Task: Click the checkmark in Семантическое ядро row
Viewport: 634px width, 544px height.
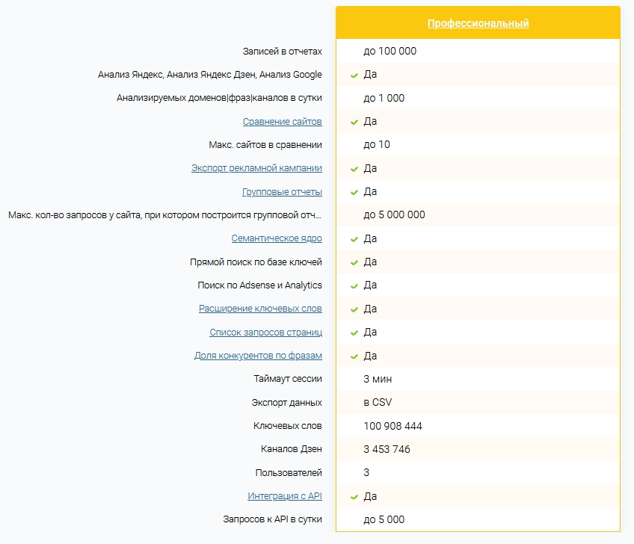Action: [x=354, y=239]
